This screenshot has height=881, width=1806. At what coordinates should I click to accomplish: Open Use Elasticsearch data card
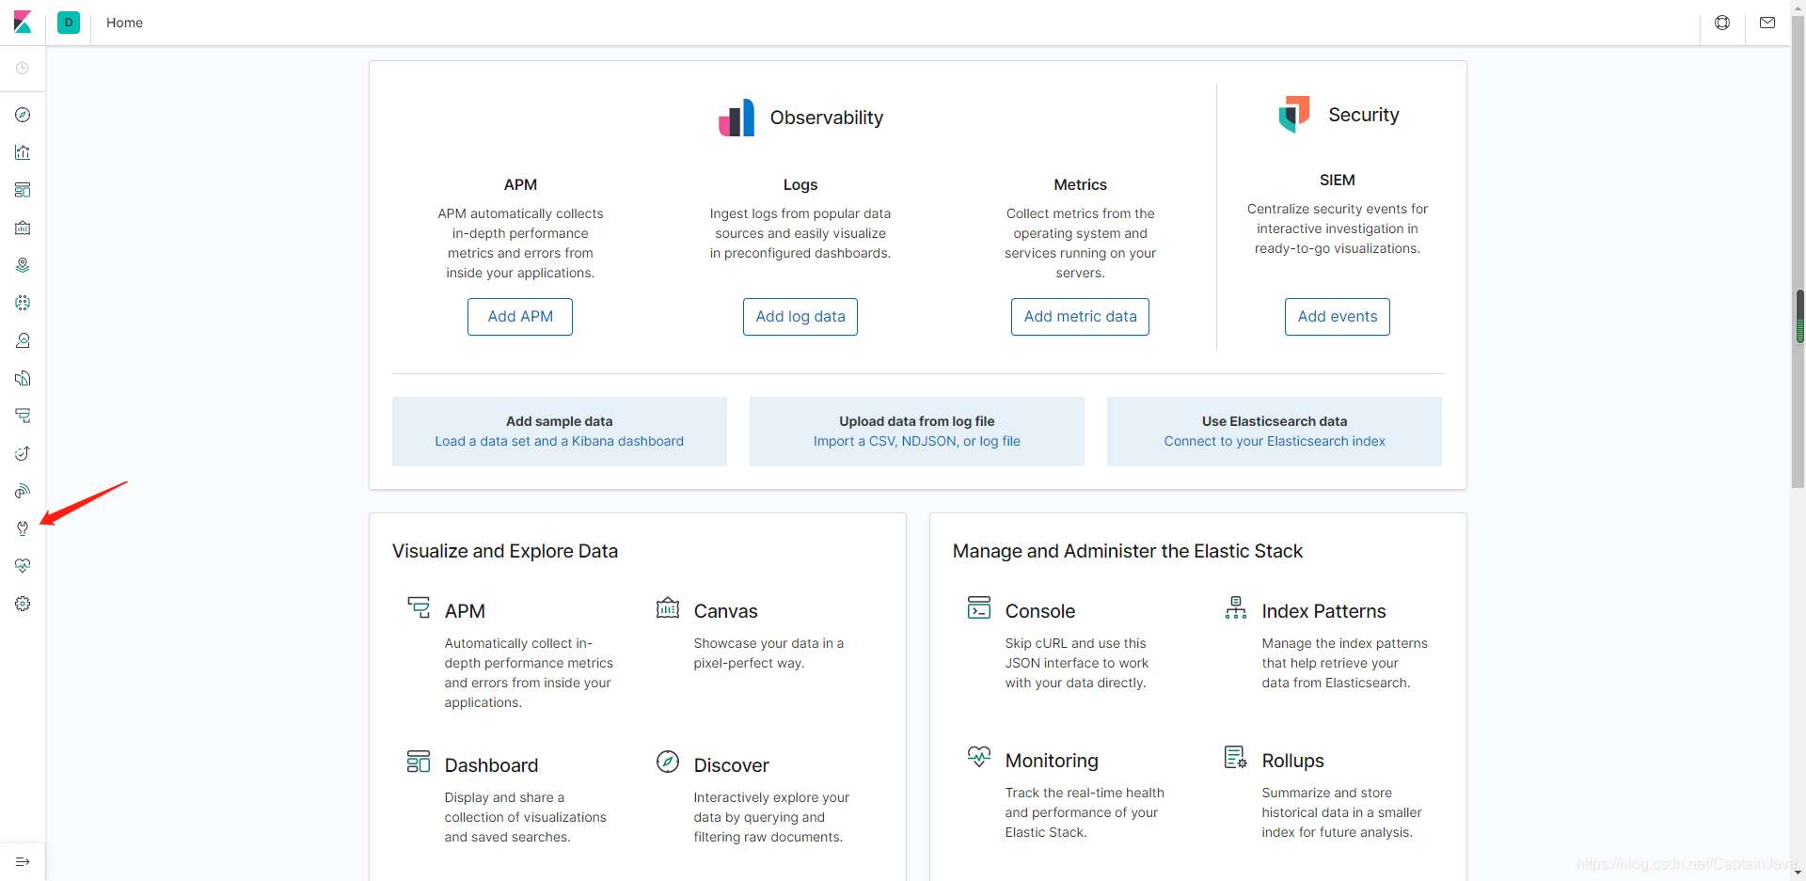(x=1275, y=432)
